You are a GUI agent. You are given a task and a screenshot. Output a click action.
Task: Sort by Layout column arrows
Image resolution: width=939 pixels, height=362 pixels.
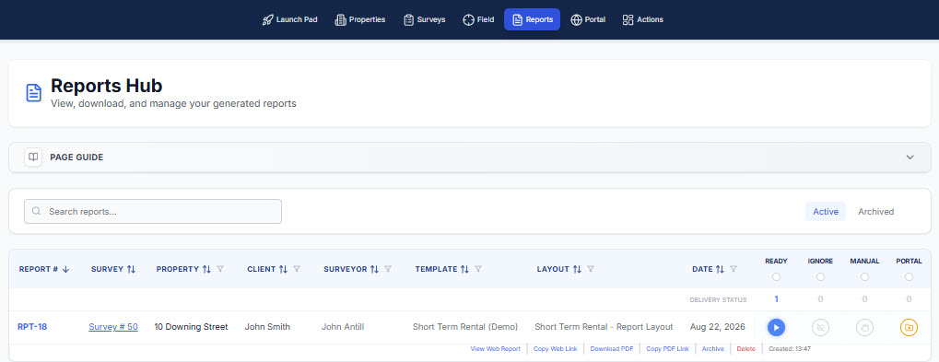pos(577,269)
